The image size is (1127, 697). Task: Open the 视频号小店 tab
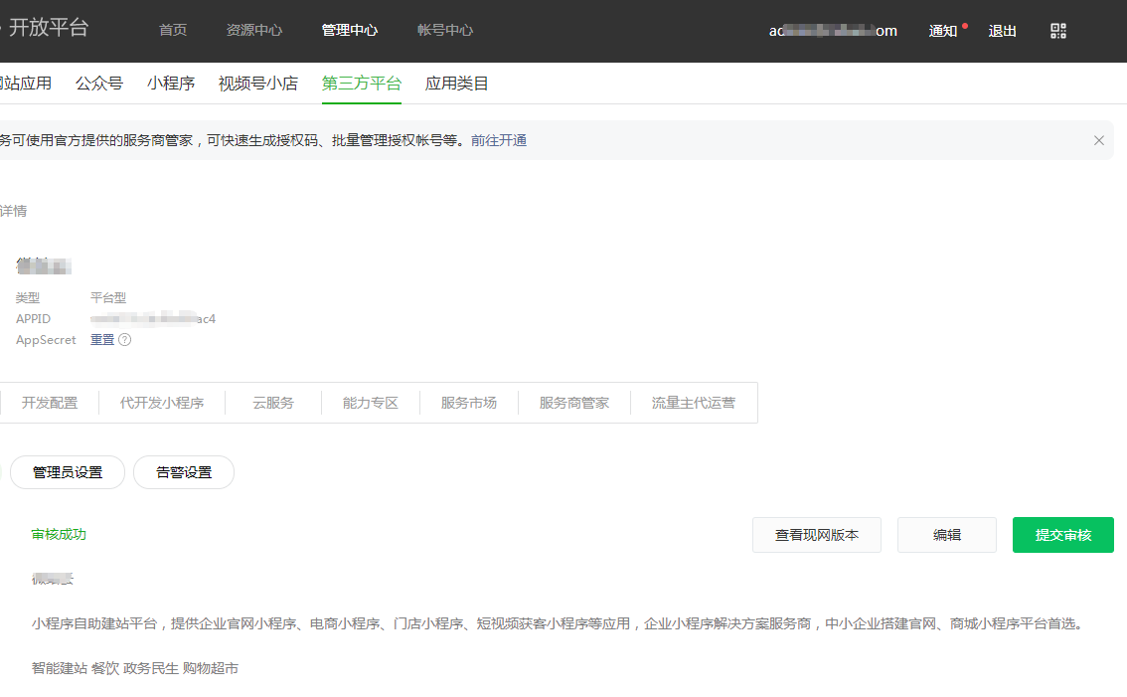tap(258, 84)
